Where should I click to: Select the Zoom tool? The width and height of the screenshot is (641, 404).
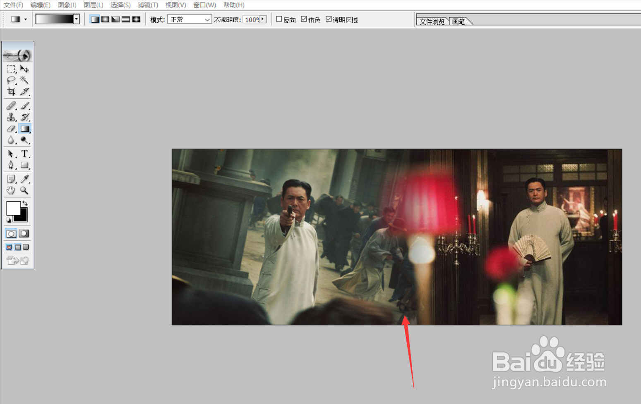coord(24,190)
